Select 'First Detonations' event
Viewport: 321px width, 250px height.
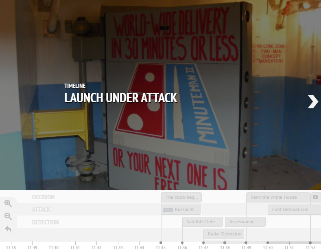click(x=295, y=209)
